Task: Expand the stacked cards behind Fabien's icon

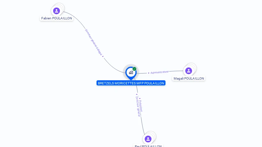Action: coord(61,6)
